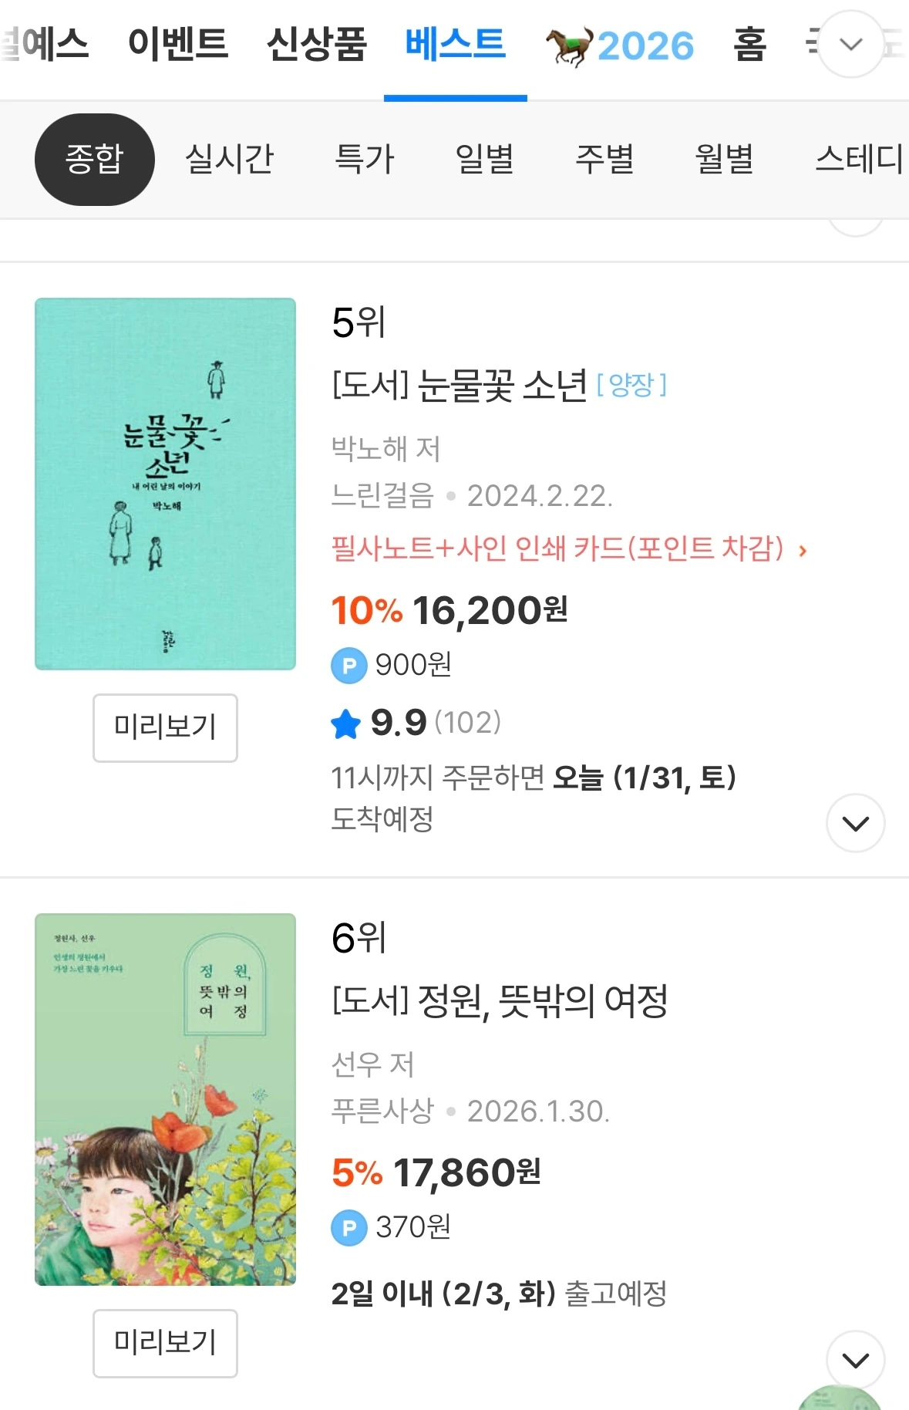Open the 눈물꽃 소년 book cover thumbnail
This screenshot has height=1410, width=909.
[165, 484]
